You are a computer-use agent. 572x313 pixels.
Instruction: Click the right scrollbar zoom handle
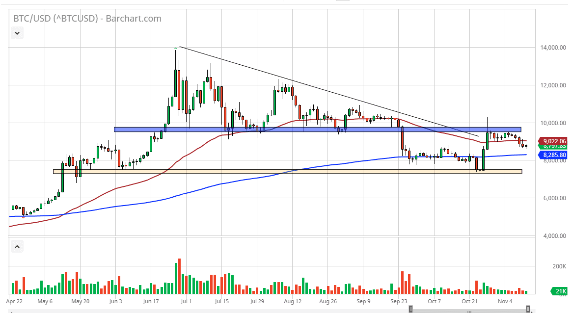(x=529, y=310)
